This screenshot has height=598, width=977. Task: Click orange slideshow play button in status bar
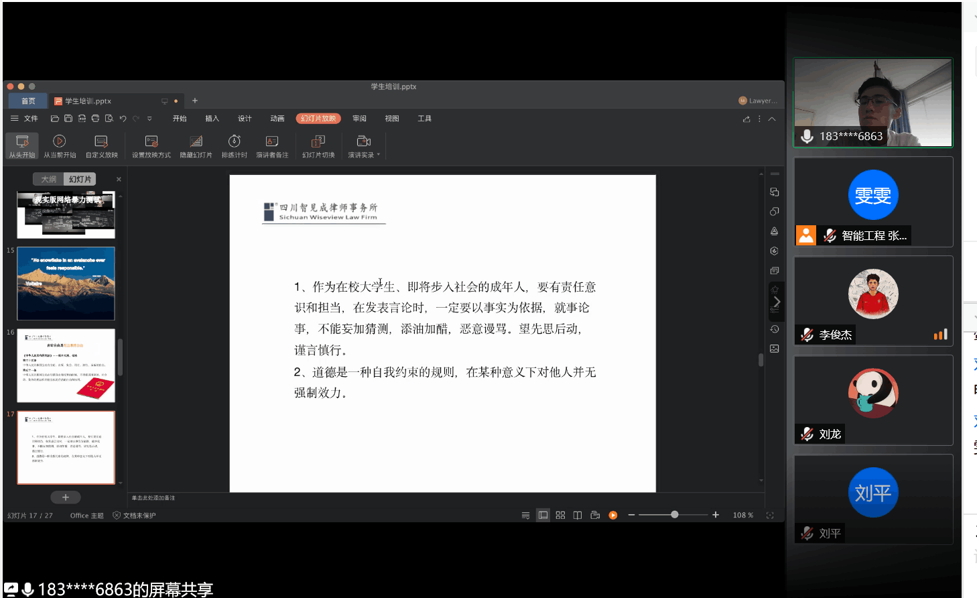pyautogui.click(x=612, y=516)
